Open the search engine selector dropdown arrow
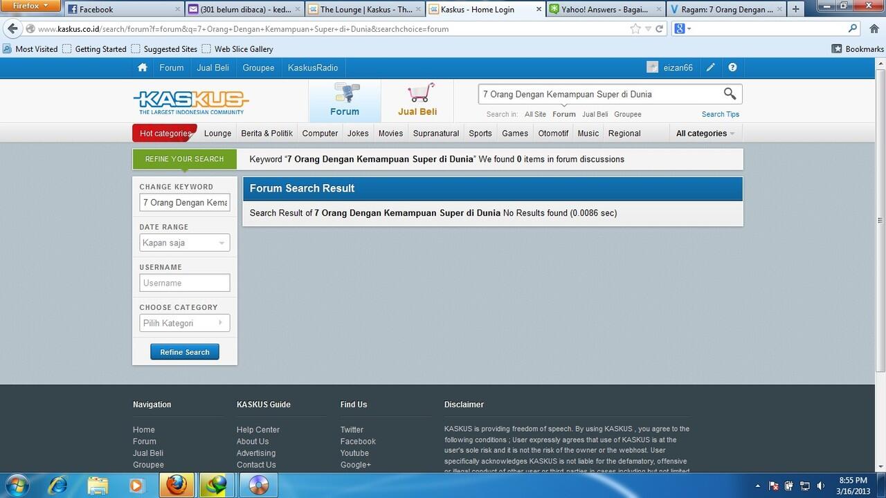Screen dimensions: 886x498 click(x=689, y=29)
